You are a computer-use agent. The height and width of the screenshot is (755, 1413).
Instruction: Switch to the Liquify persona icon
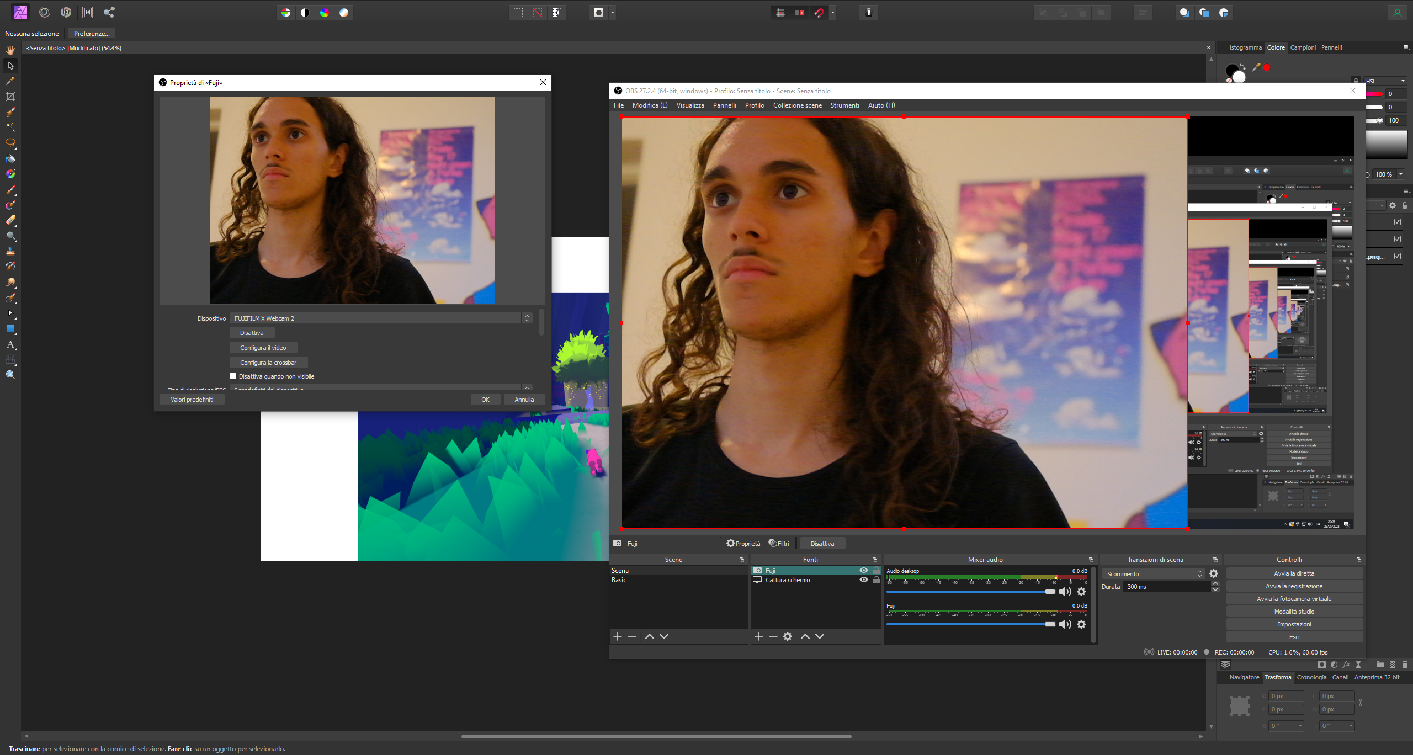tap(45, 12)
